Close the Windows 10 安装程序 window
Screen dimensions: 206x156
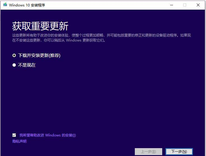click(198, 5)
